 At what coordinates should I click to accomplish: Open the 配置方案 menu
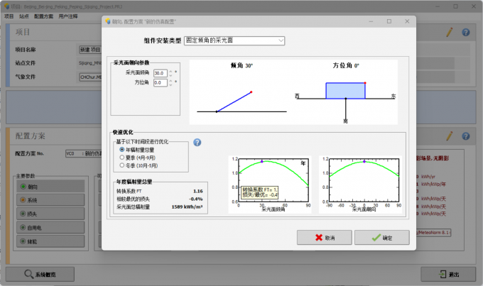(43, 14)
